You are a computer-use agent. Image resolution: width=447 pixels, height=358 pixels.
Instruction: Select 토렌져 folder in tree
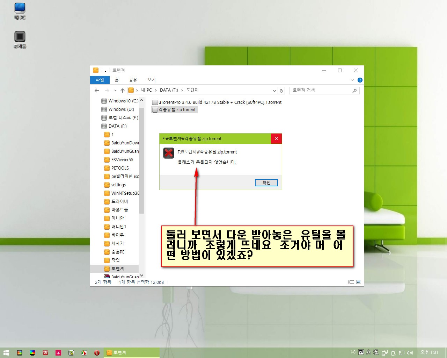tap(114, 269)
